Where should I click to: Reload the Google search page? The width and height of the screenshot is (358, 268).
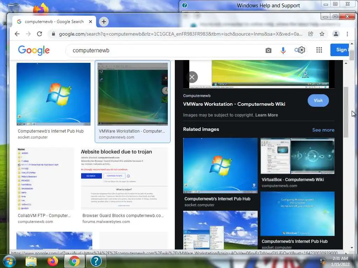coord(40,34)
